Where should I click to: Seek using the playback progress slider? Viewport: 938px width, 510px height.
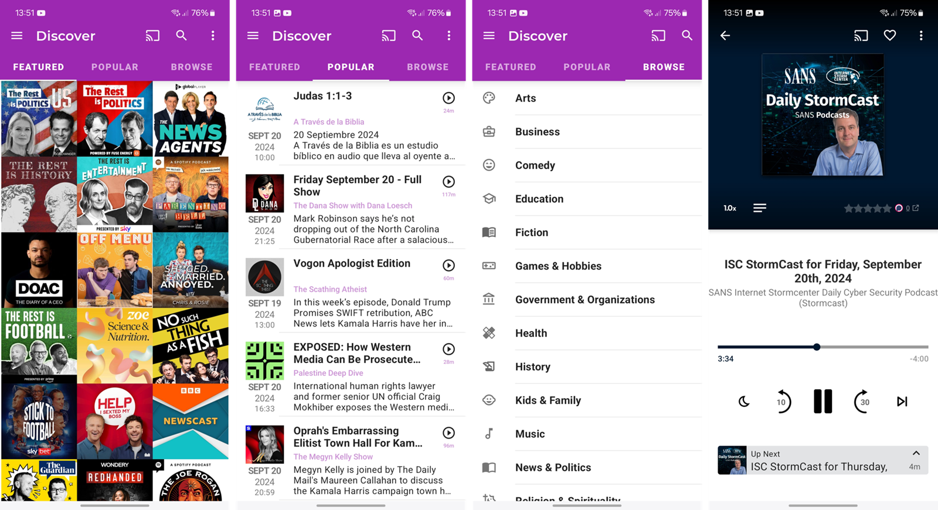823,347
